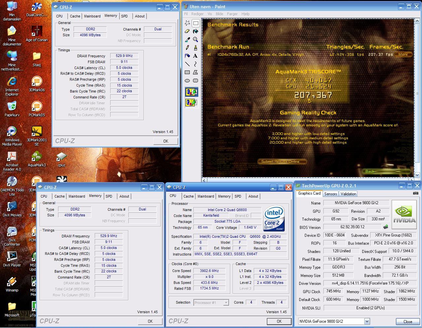
Task: Switch to the Validation tab in GPU-Z
Action: click(348, 194)
